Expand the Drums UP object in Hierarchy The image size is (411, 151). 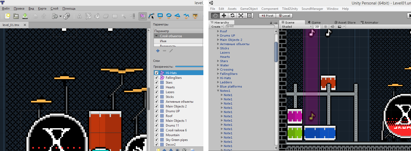(218, 36)
